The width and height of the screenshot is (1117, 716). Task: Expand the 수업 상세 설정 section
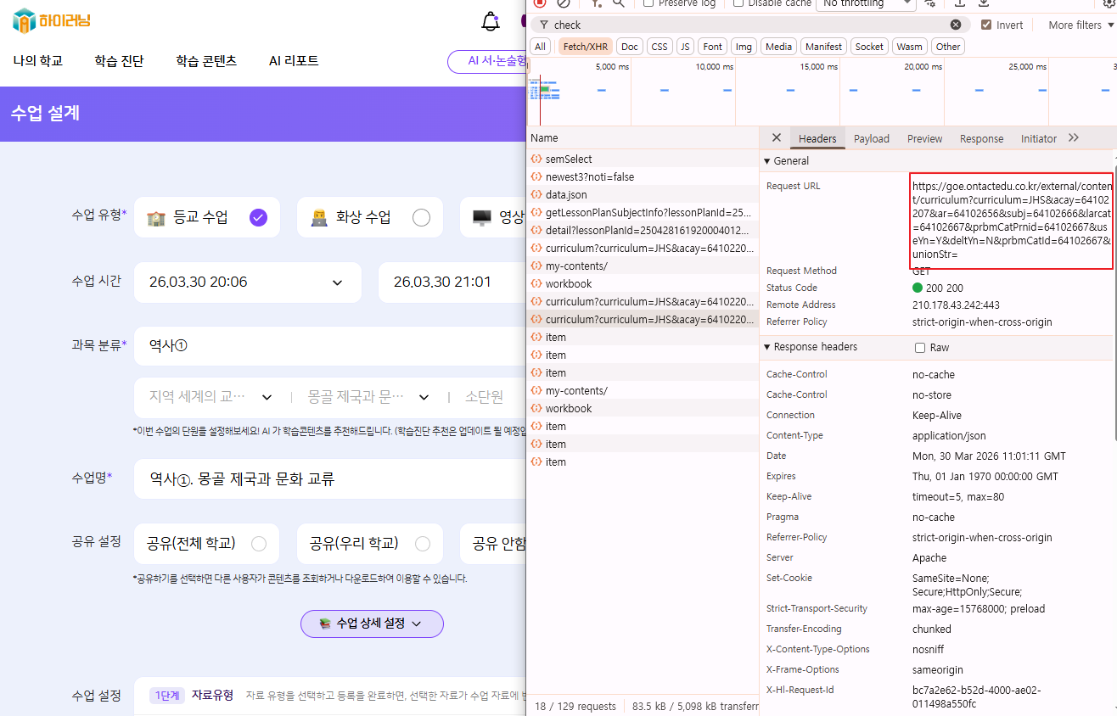pyautogui.click(x=372, y=624)
